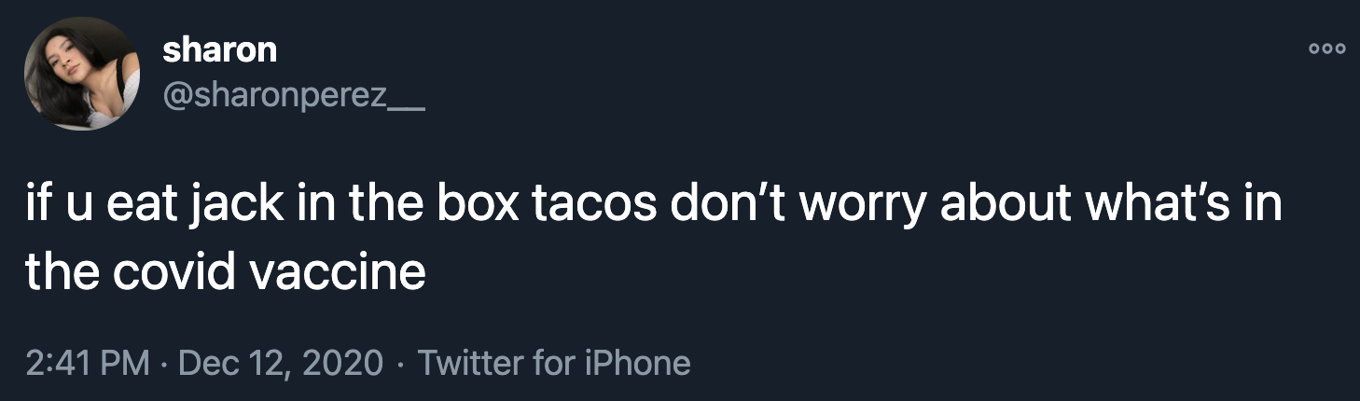Open the "Twitter for iPhone" source link
The height and width of the screenshot is (401, 1360).
tap(554, 362)
